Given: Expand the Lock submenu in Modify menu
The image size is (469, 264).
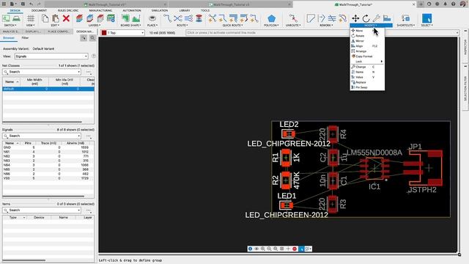Looking at the screenshot, I should tap(367, 62).
